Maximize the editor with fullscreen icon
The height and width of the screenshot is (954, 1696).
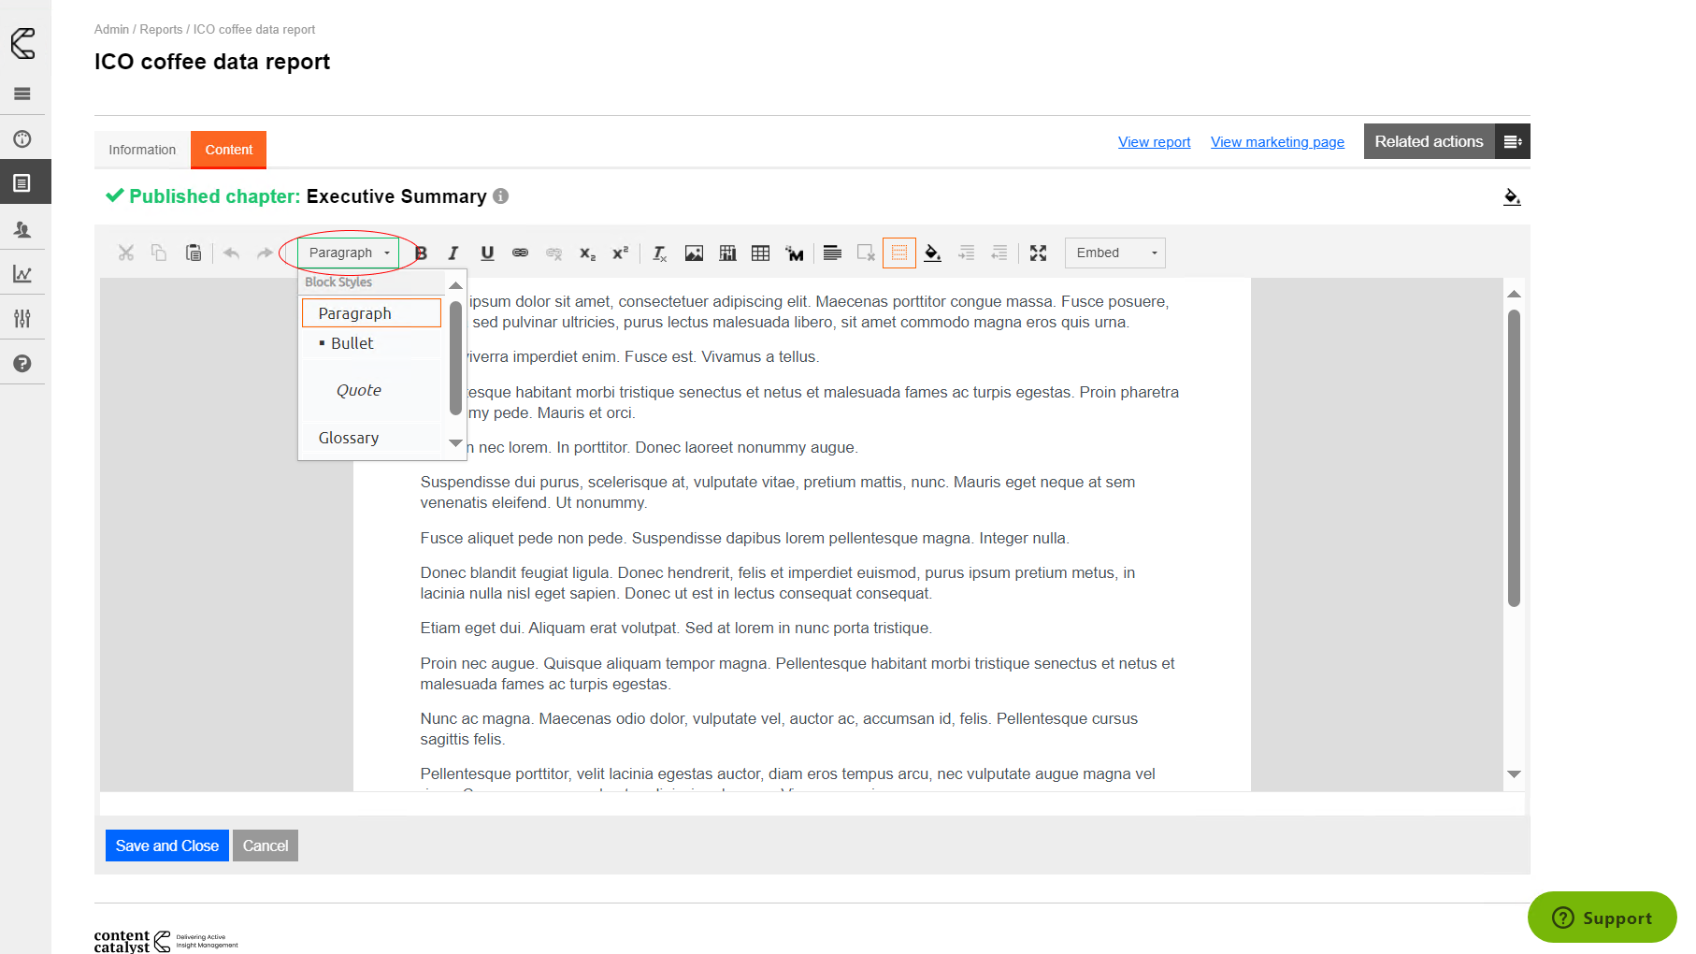point(1038,253)
